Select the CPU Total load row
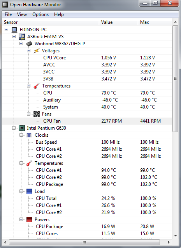181x248 pixels. click(87, 198)
